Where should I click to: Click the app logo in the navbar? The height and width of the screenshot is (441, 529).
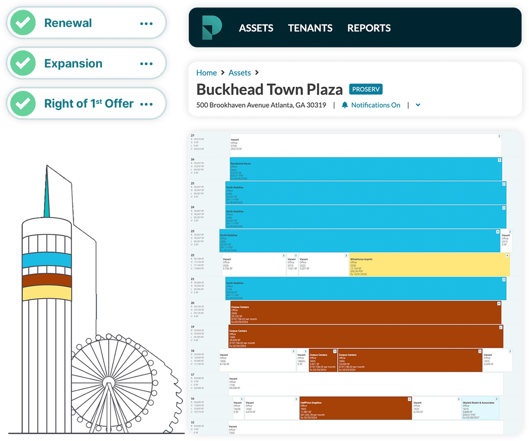click(212, 28)
